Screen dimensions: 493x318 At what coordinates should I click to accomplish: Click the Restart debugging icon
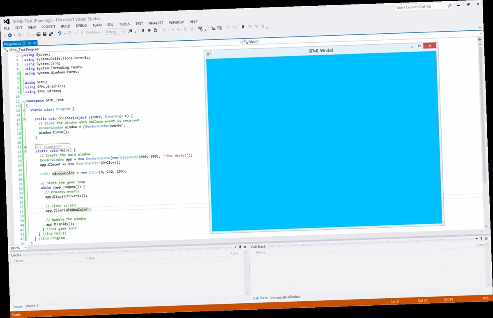click(155, 30)
